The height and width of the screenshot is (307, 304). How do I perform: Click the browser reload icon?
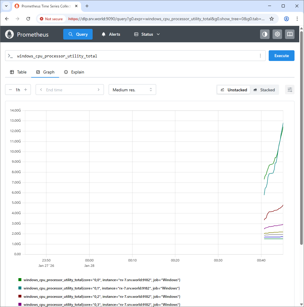(x=28, y=19)
